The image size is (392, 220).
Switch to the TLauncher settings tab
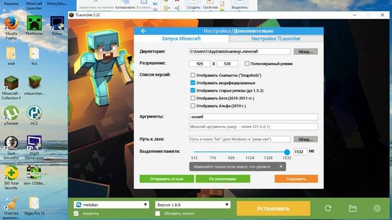276,38
